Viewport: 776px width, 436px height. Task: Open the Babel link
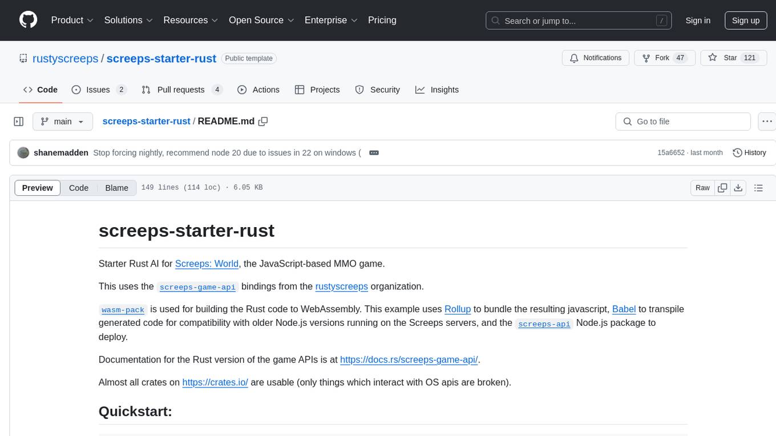pyautogui.click(x=624, y=309)
